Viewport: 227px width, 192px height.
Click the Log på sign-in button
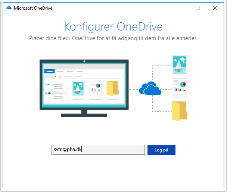(161, 150)
